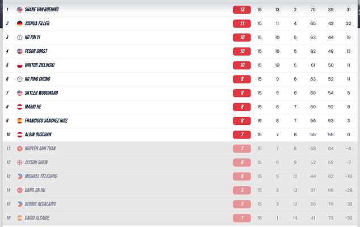Click Joshua Filler's red points badge 11
This screenshot has height=227, width=360.
click(242, 24)
